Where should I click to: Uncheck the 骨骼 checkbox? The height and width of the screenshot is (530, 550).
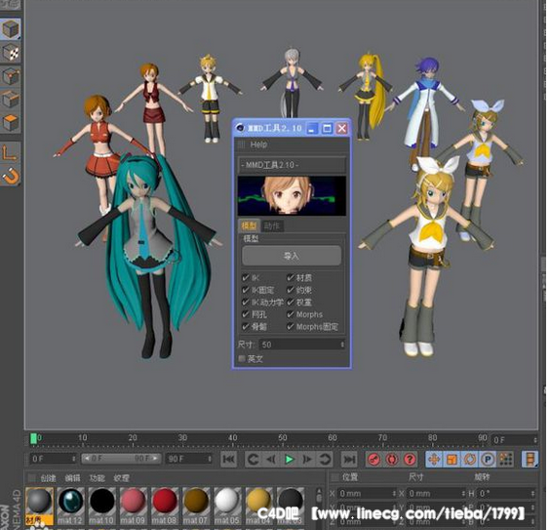click(245, 326)
